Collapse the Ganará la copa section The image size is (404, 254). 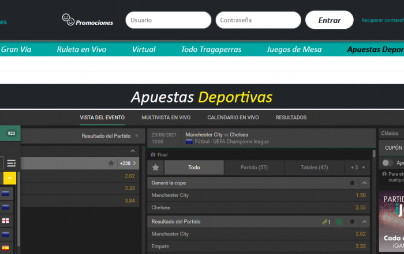tap(364, 183)
